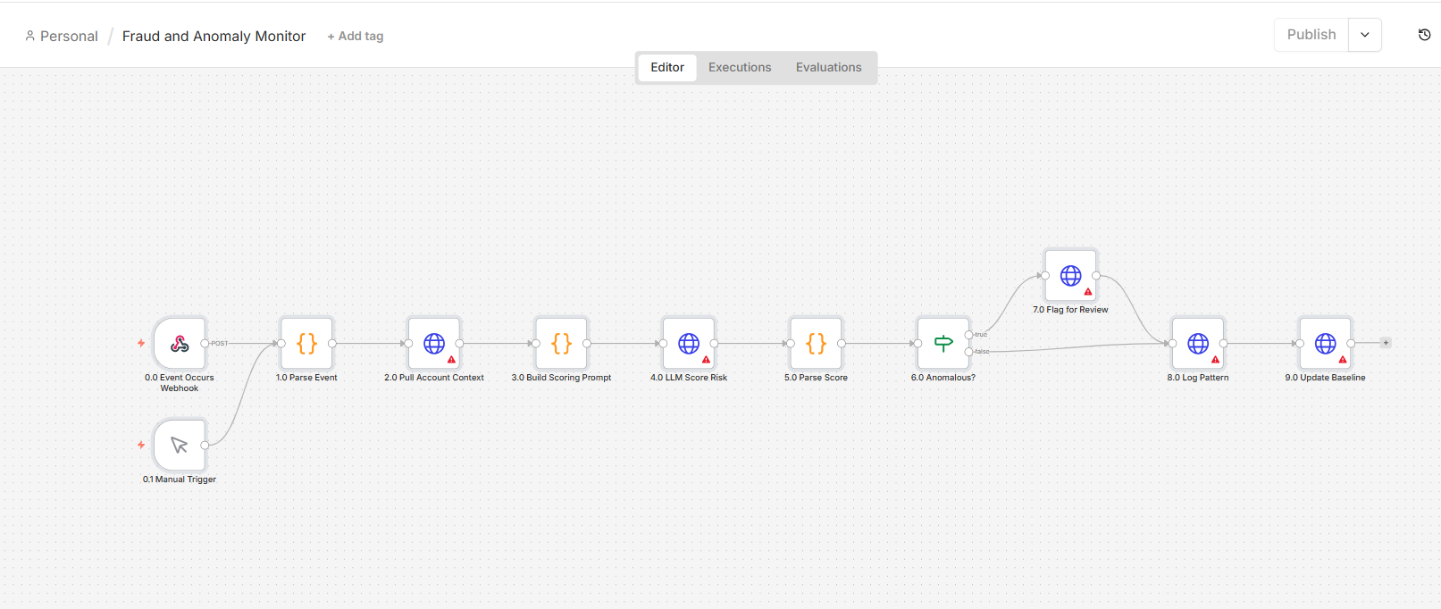
Task: Open the 0.0 Event Occurs Webhook node
Action: point(180,343)
